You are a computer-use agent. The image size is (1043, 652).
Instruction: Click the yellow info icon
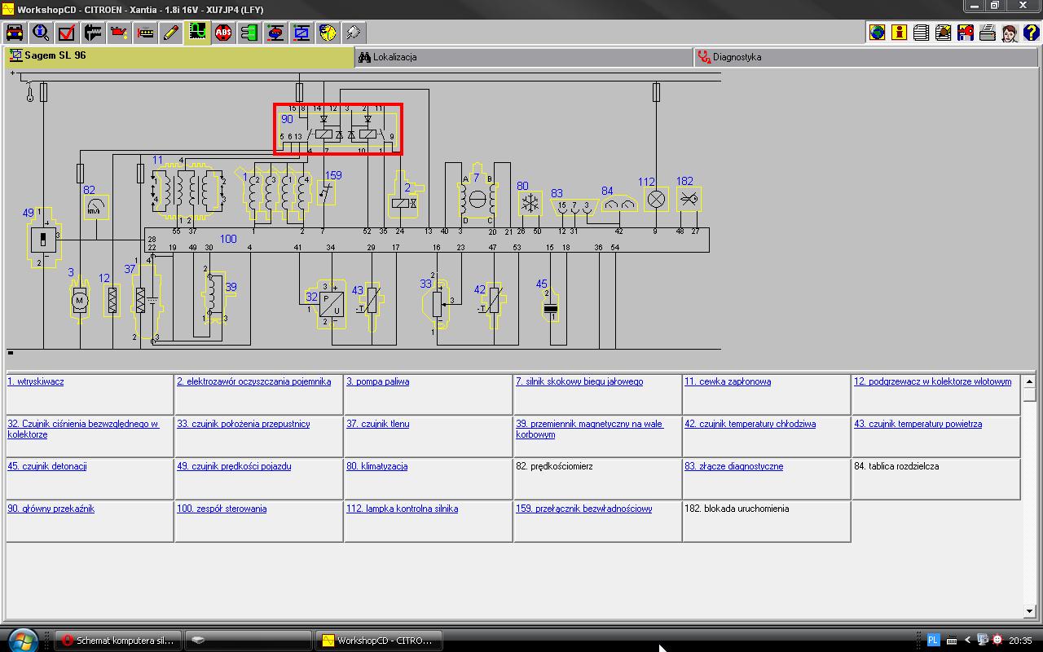[899, 33]
